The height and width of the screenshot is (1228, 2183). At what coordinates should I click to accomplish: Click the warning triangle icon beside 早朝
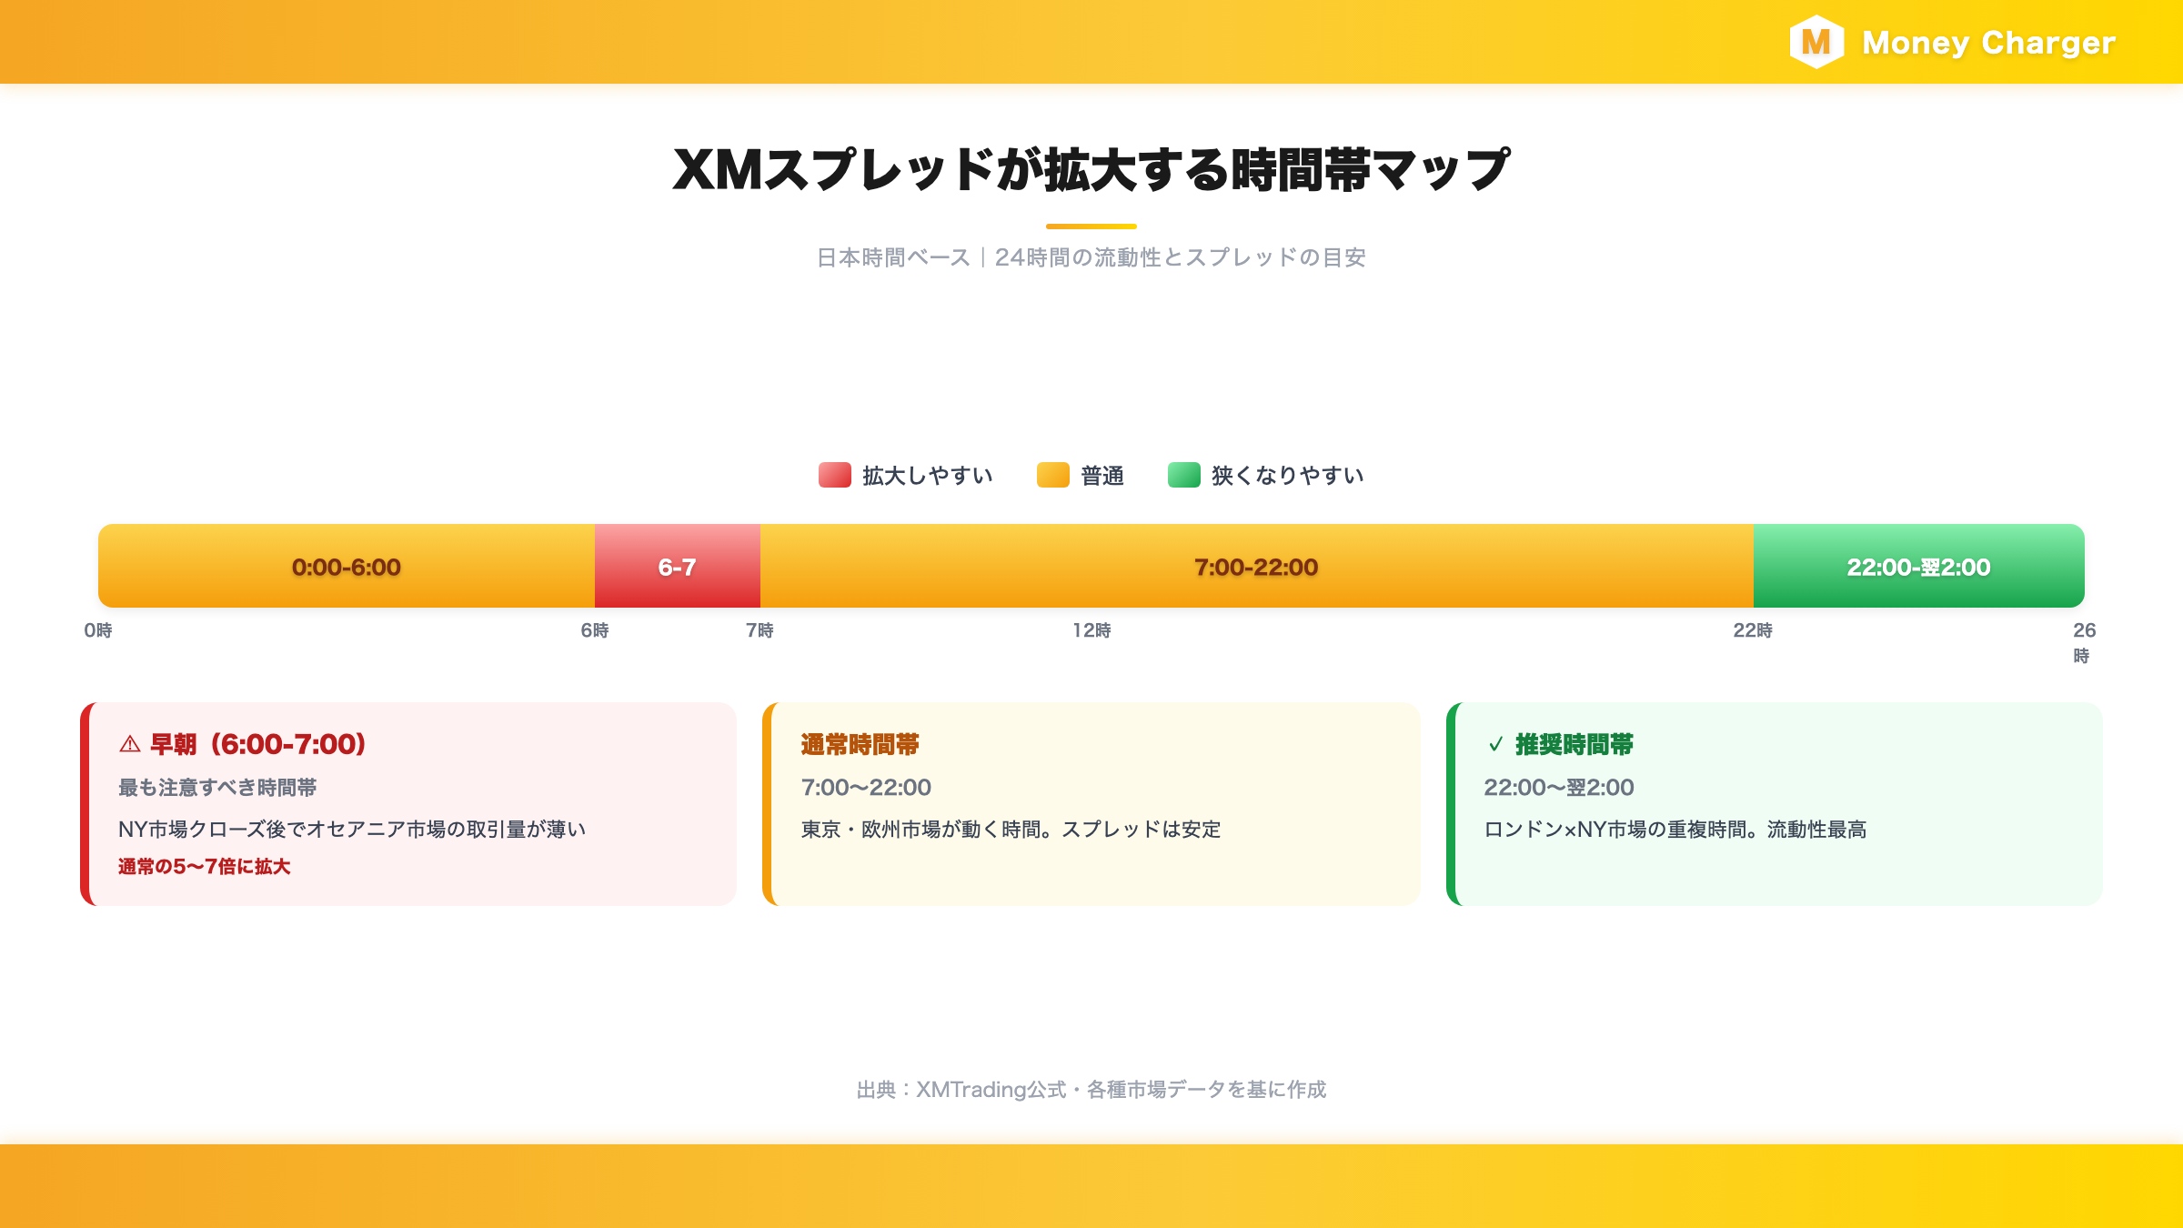pyautogui.click(x=130, y=745)
